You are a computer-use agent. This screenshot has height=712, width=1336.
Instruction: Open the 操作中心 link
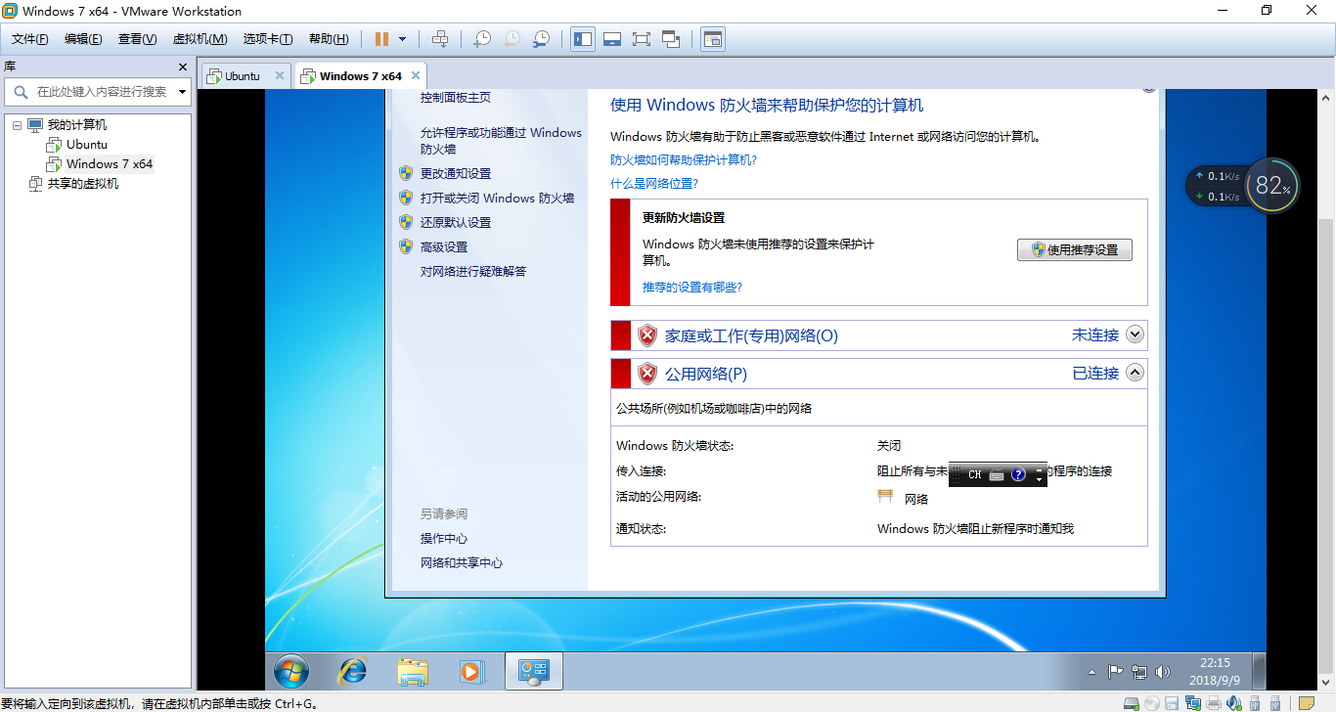coord(444,539)
